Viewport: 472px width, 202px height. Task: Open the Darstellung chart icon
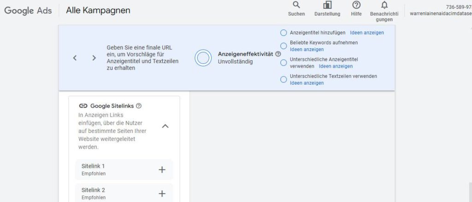pyautogui.click(x=327, y=5)
